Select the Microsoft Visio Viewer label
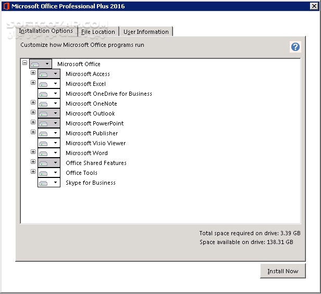The image size is (321, 294). [95, 143]
